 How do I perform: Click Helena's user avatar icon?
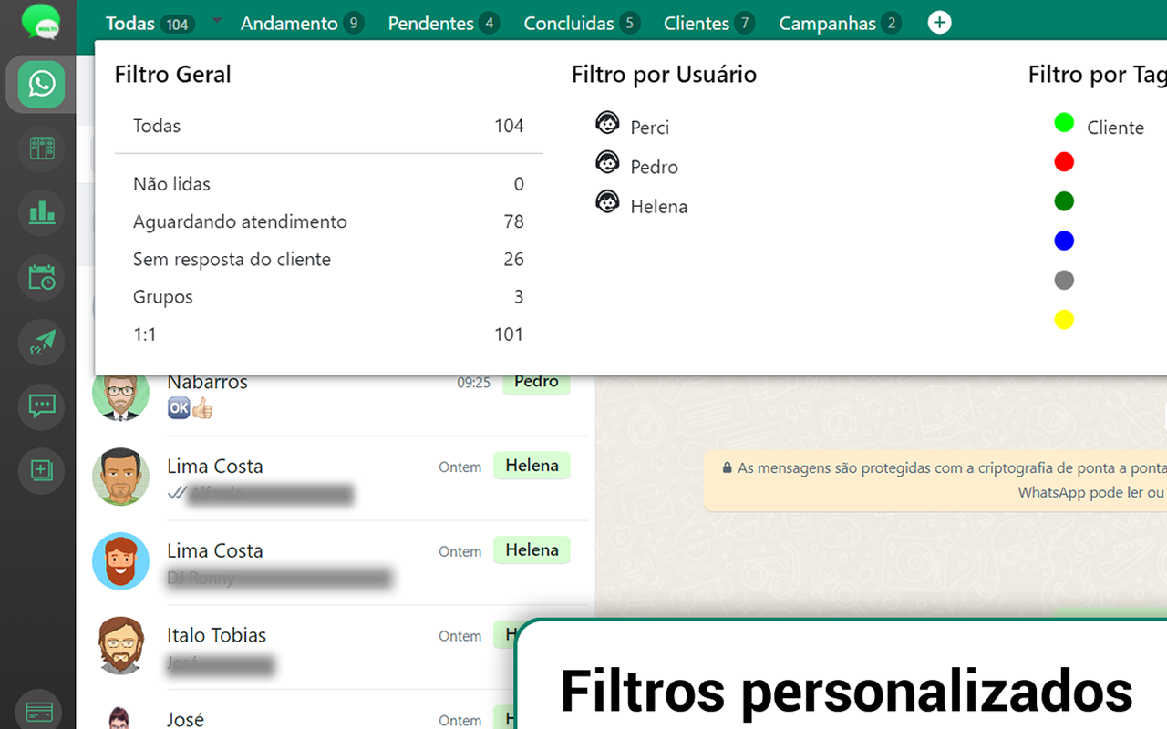click(x=607, y=202)
